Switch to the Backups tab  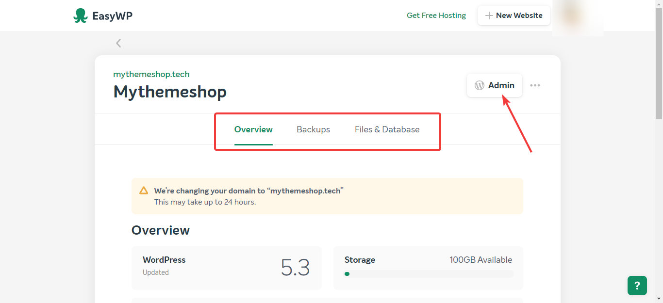[314, 129]
